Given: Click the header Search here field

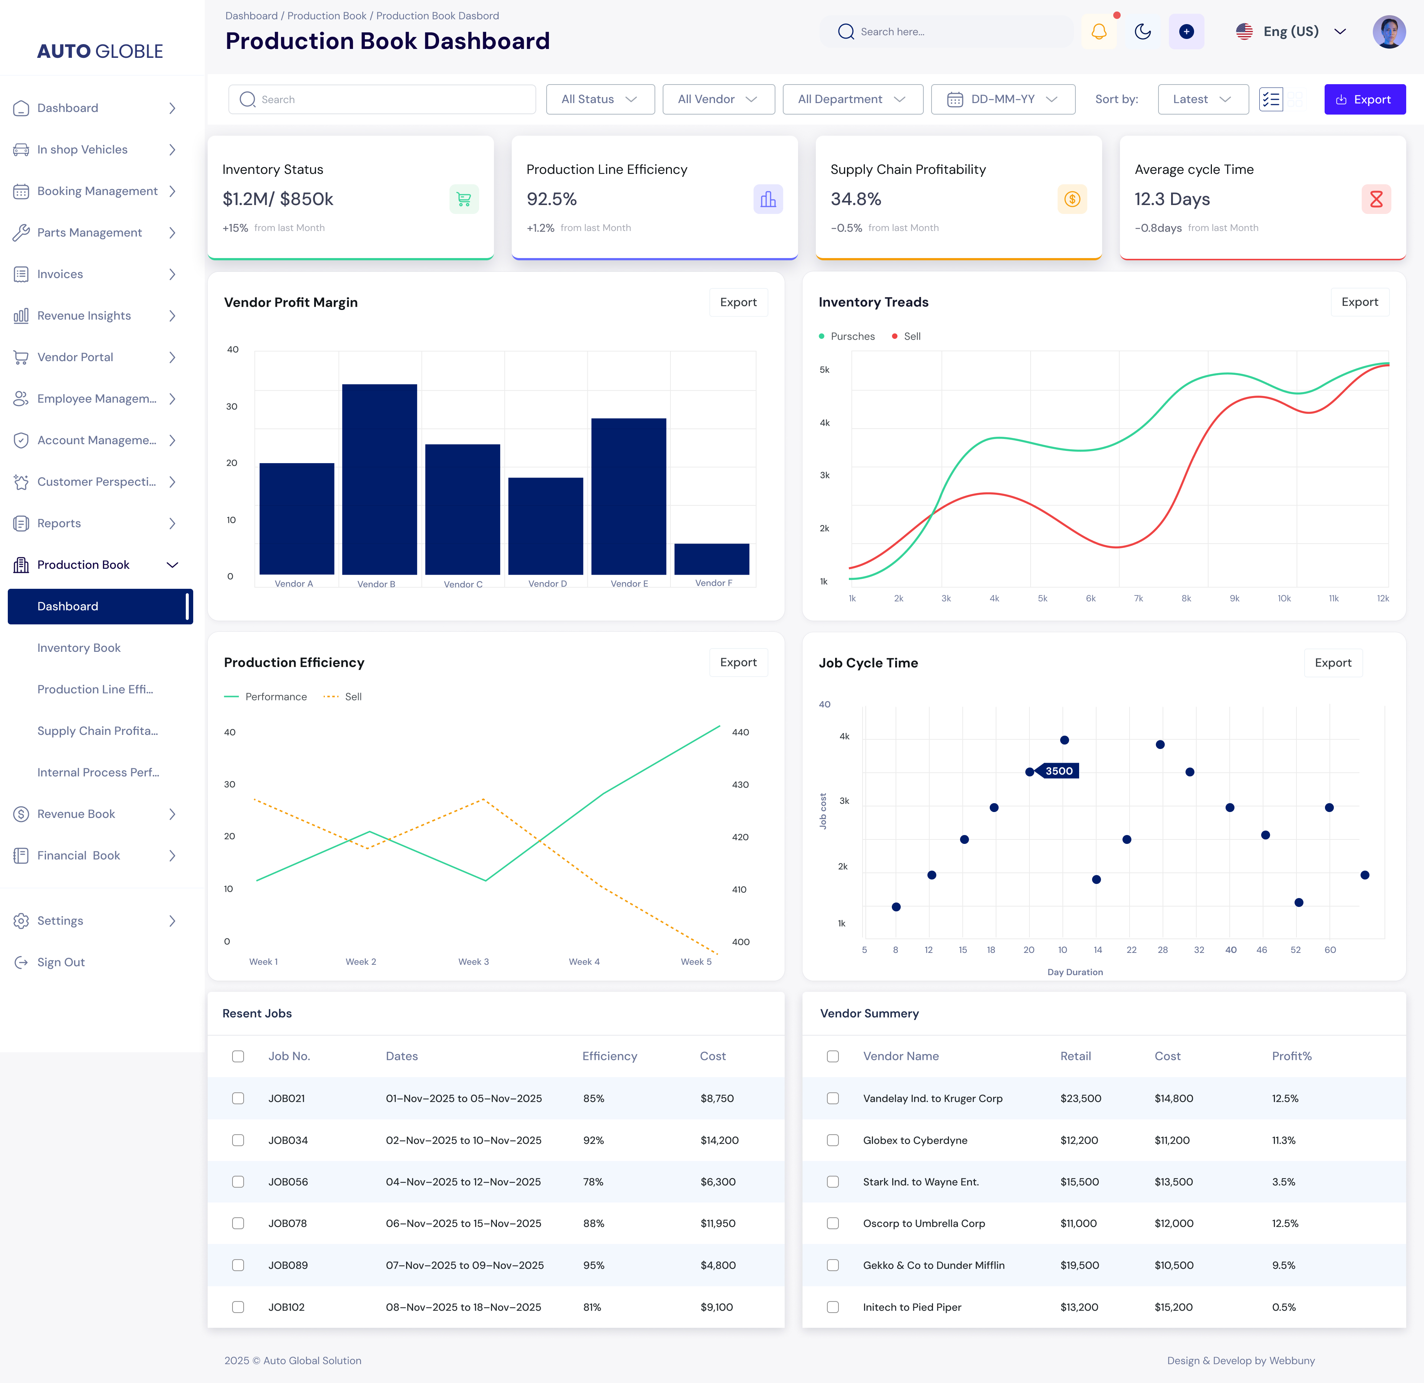Looking at the screenshot, I should click(947, 32).
